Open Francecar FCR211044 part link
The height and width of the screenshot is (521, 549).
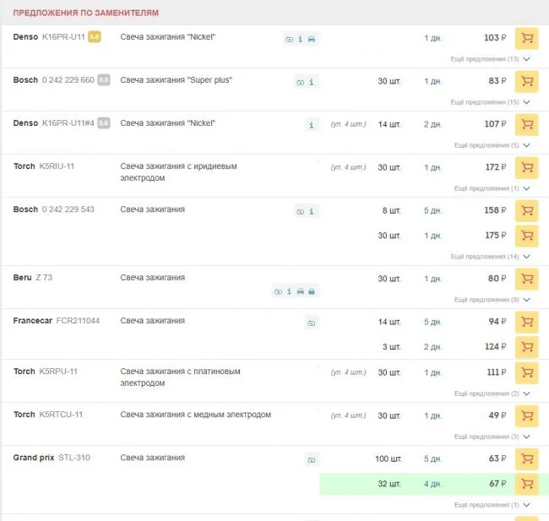(78, 321)
